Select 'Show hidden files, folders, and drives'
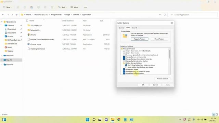This screenshot has width=219, height=123. pyautogui.click(x=126, y=67)
